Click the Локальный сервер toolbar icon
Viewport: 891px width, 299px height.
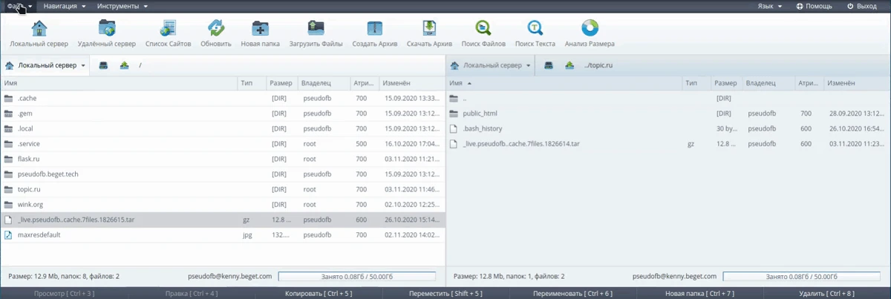tap(39, 29)
